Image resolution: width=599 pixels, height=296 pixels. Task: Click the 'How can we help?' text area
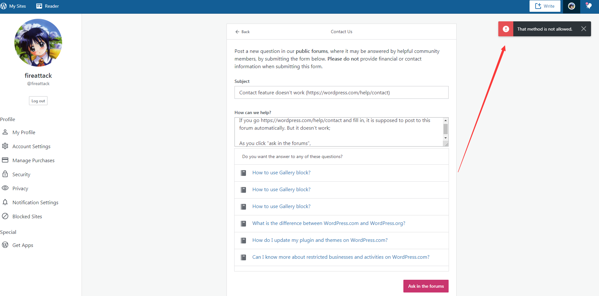click(339, 132)
